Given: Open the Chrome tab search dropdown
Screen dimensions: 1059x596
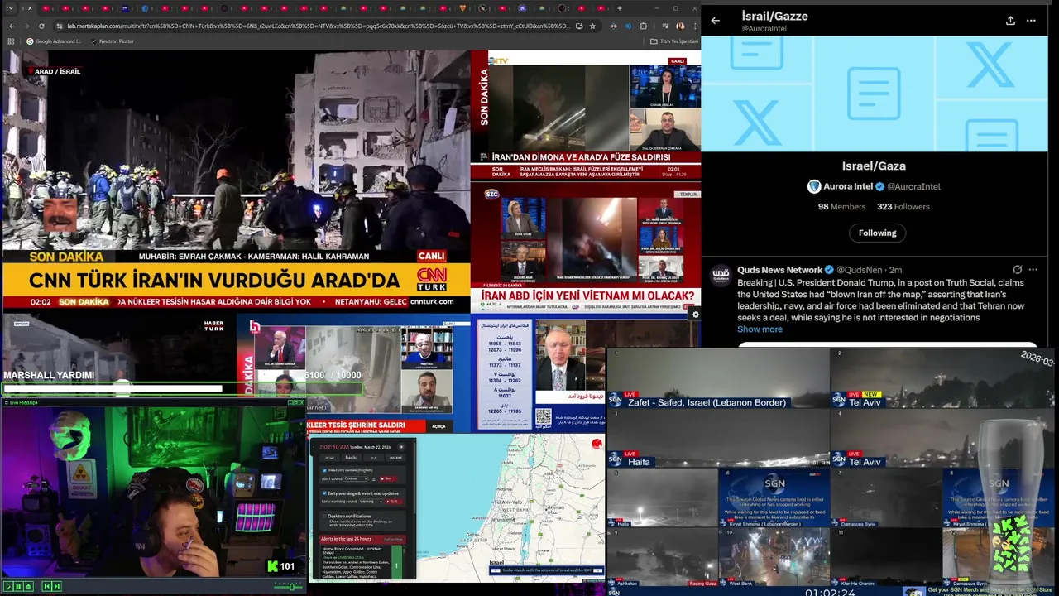Looking at the screenshot, I should pyautogui.click(x=9, y=8).
